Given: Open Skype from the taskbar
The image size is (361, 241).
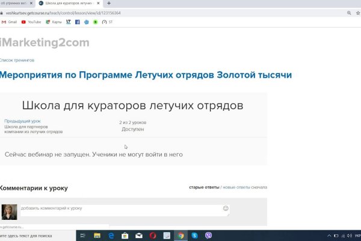Looking at the screenshot, I should pyautogui.click(x=194, y=236).
